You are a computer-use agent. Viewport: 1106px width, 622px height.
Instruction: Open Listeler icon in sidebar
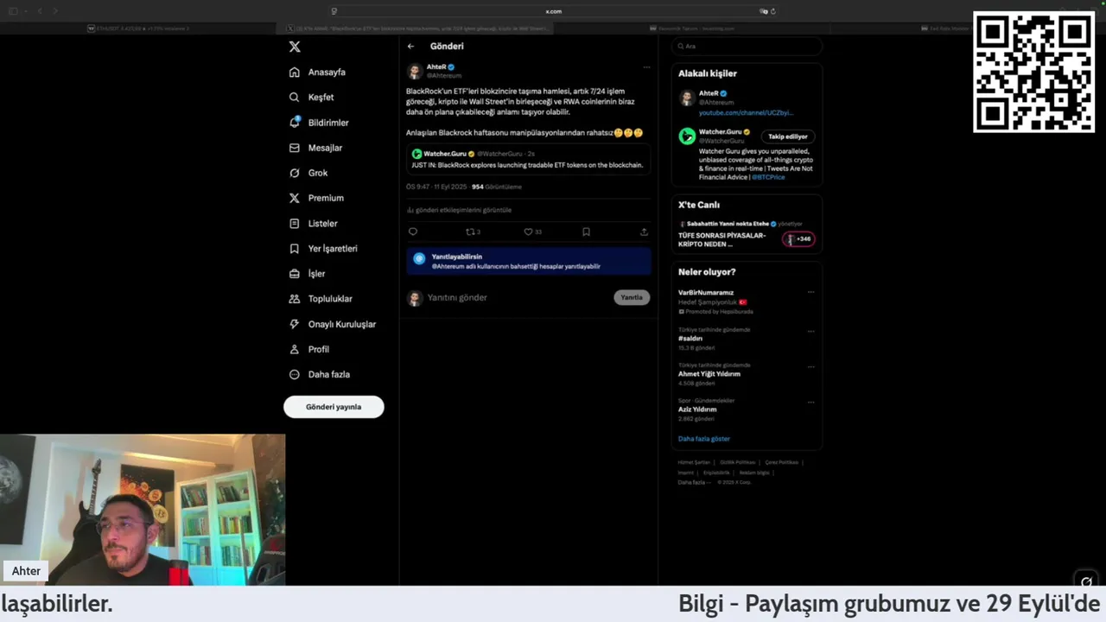(295, 223)
